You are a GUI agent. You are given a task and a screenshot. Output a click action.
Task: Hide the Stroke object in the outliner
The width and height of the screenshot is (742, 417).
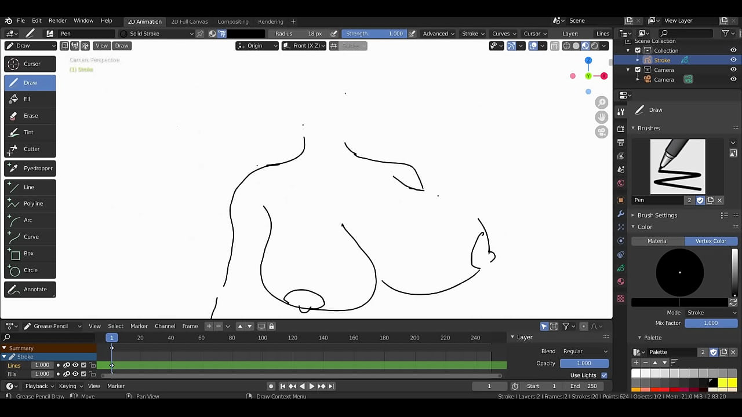click(x=733, y=60)
